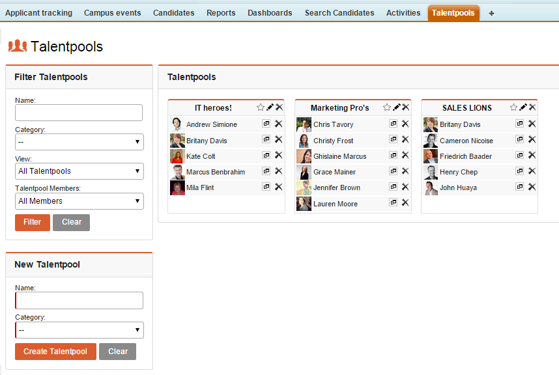The height and width of the screenshot is (375, 559).
Task: Click Marcus Benbrahim's profile photo
Action: point(177,172)
